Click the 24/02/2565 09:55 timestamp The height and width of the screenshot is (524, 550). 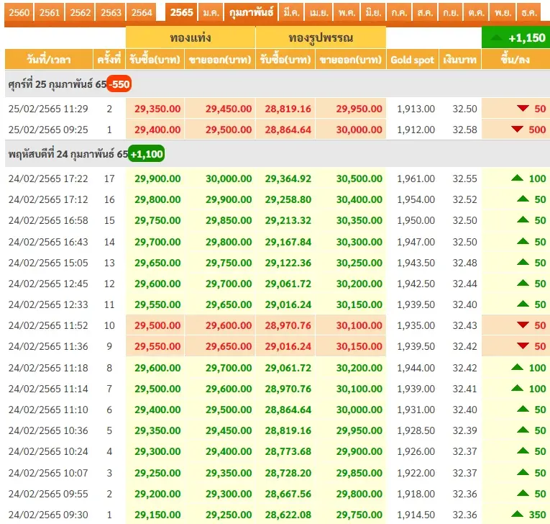[48, 494]
